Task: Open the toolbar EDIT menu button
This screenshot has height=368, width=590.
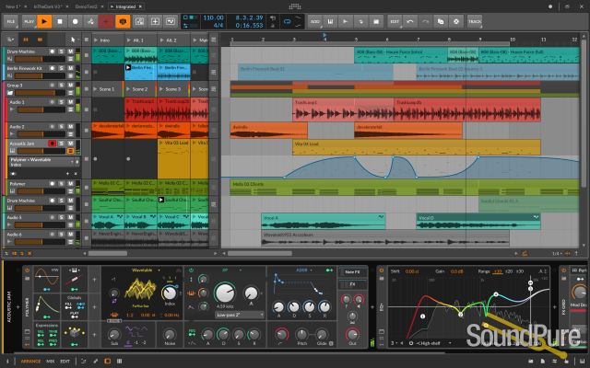Action: pos(395,21)
